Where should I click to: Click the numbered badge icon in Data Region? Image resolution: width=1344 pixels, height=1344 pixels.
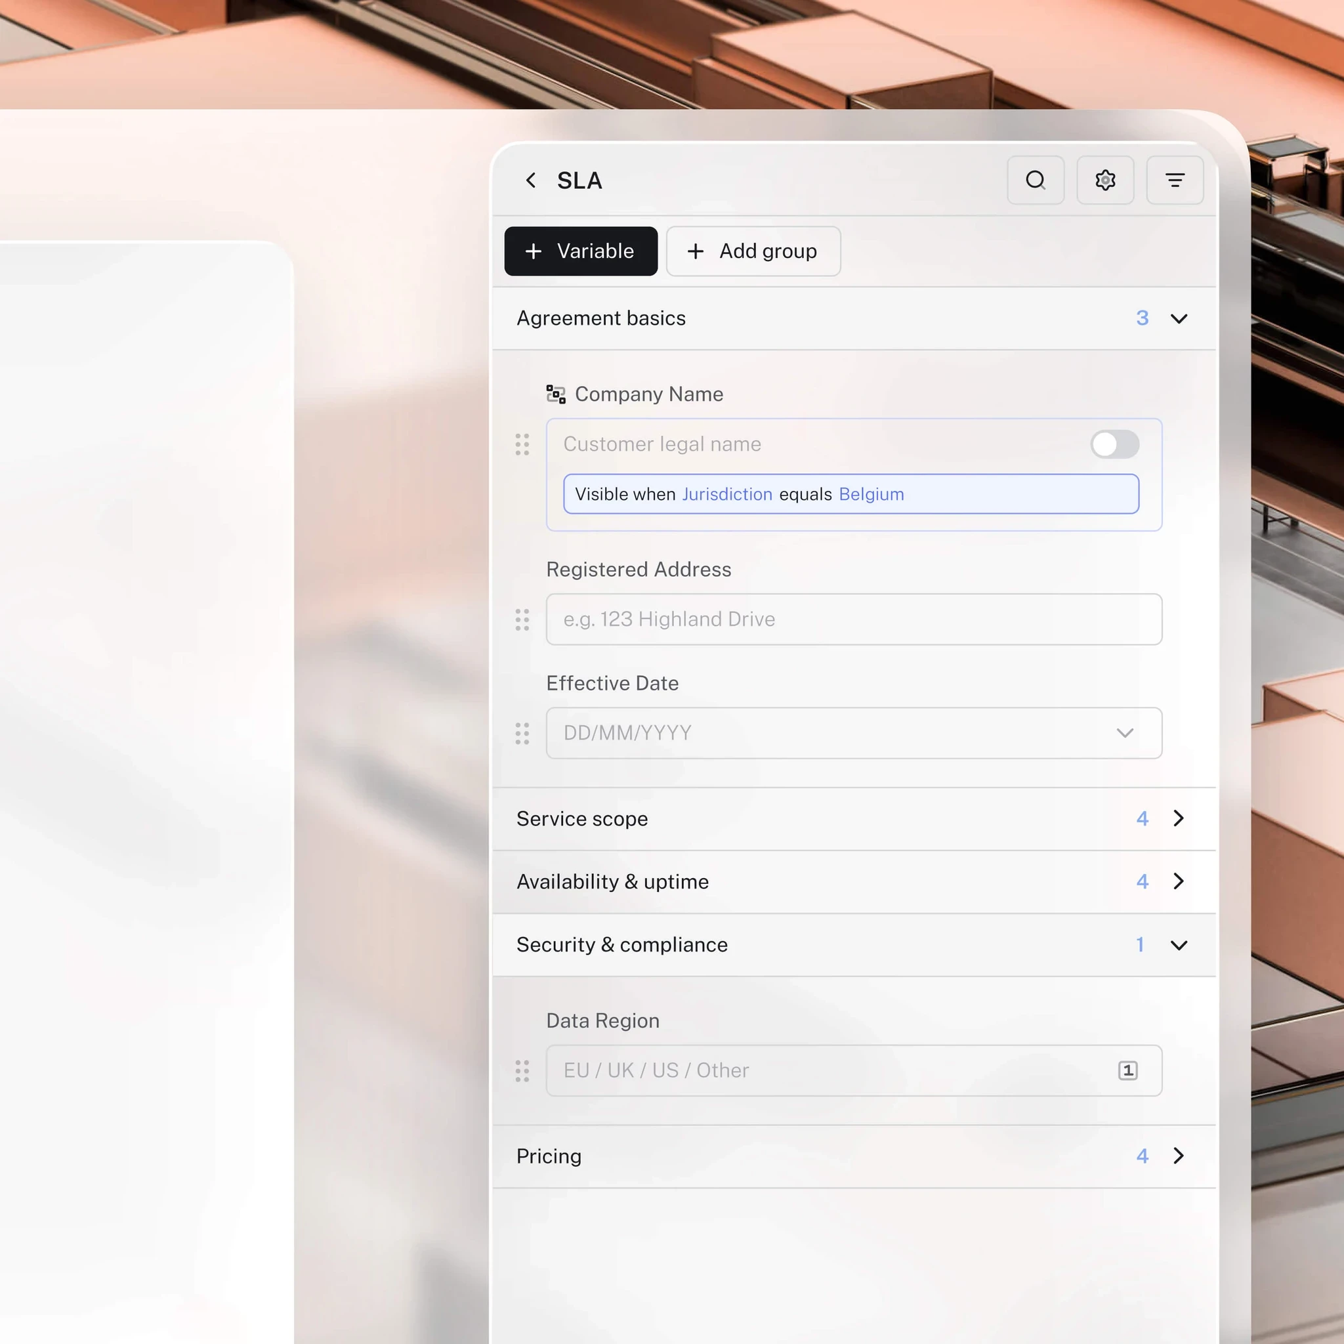1127,1070
